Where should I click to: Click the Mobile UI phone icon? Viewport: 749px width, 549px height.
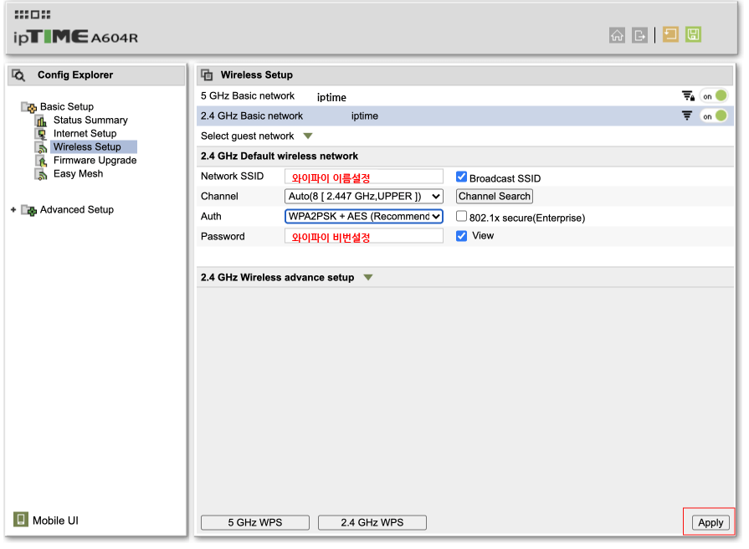(21, 519)
